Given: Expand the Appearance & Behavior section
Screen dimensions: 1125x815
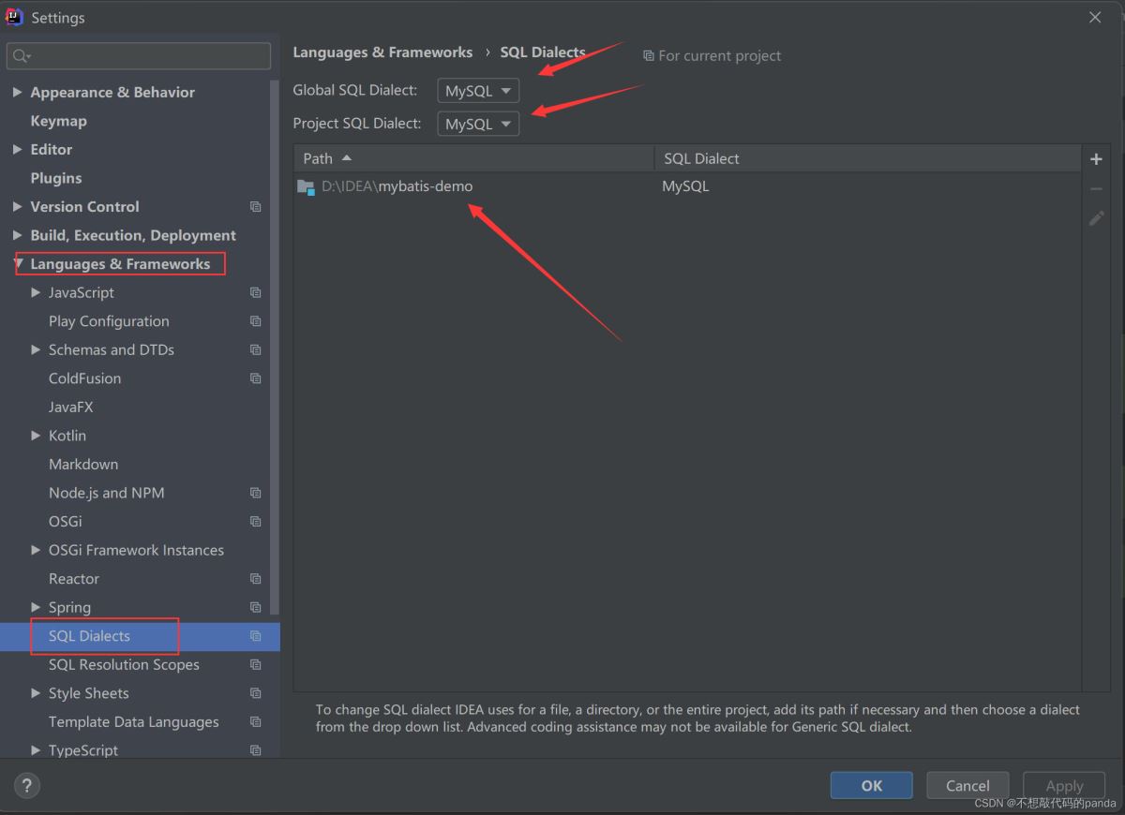Looking at the screenshot, I should coord(17,93).
